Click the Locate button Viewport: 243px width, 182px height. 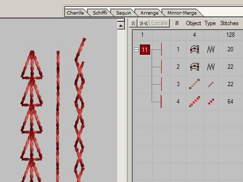(160, 23)
